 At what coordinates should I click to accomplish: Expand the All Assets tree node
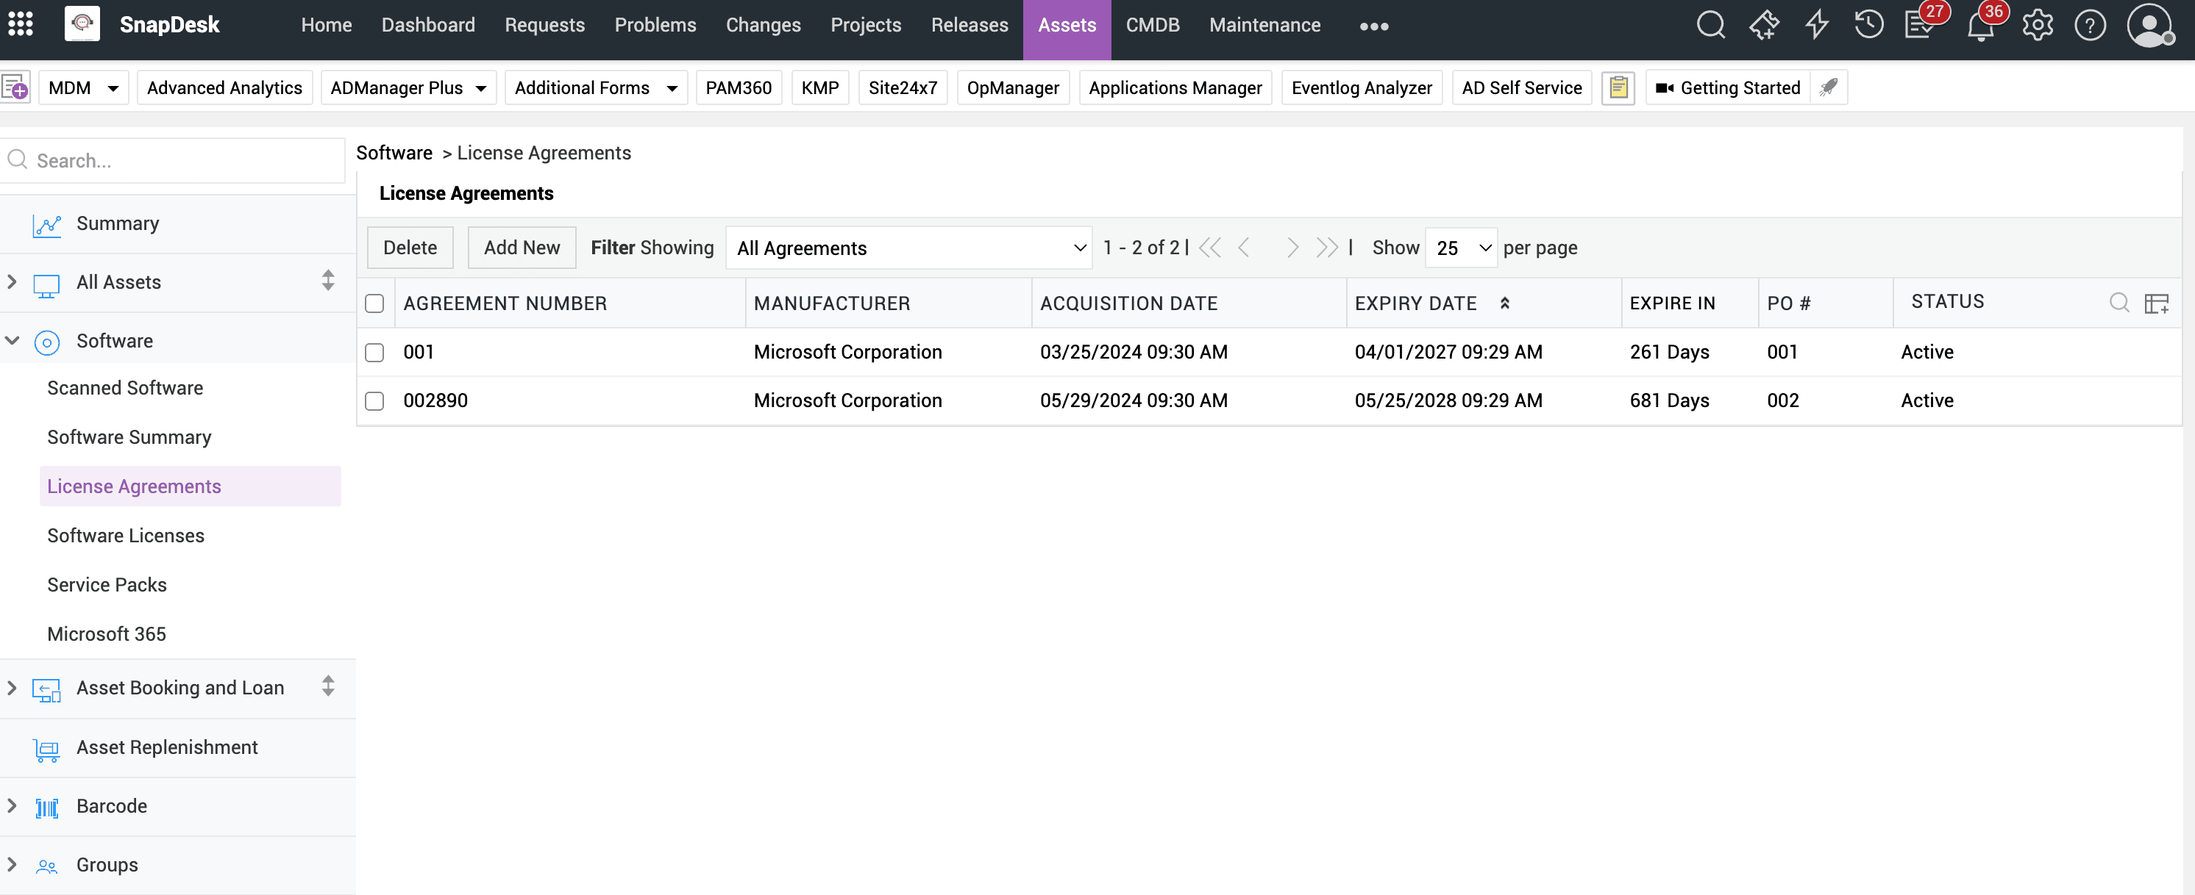pyautogui.click(x=12, y=281)
